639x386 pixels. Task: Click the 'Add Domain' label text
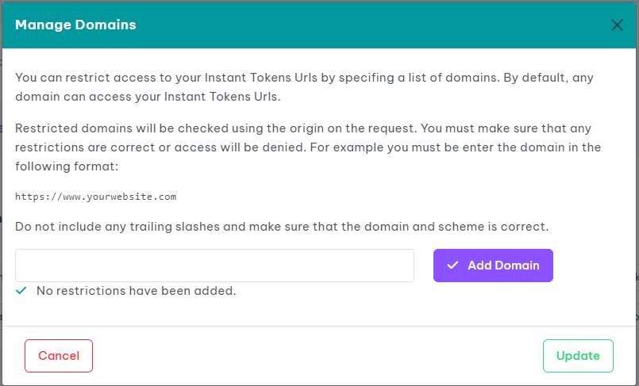click(x=503, y=266)
